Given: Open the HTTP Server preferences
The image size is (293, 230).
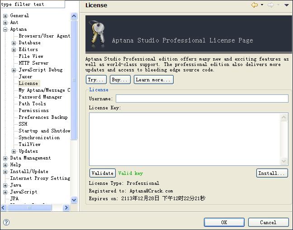Looking at the screenshot, I should coord(33,63).
